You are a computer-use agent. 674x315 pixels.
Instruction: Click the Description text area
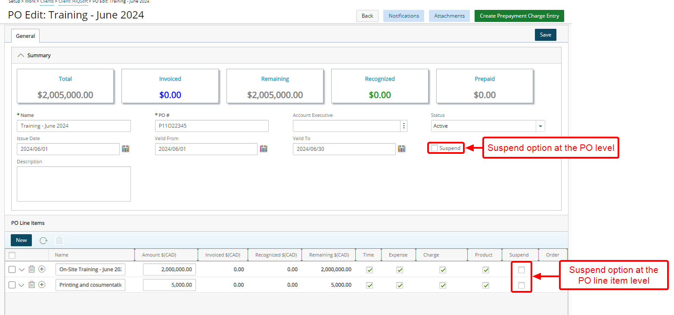[74, 184]
